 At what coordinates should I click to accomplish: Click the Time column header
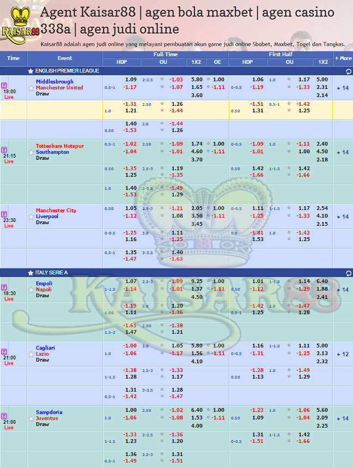click(14, 58)
